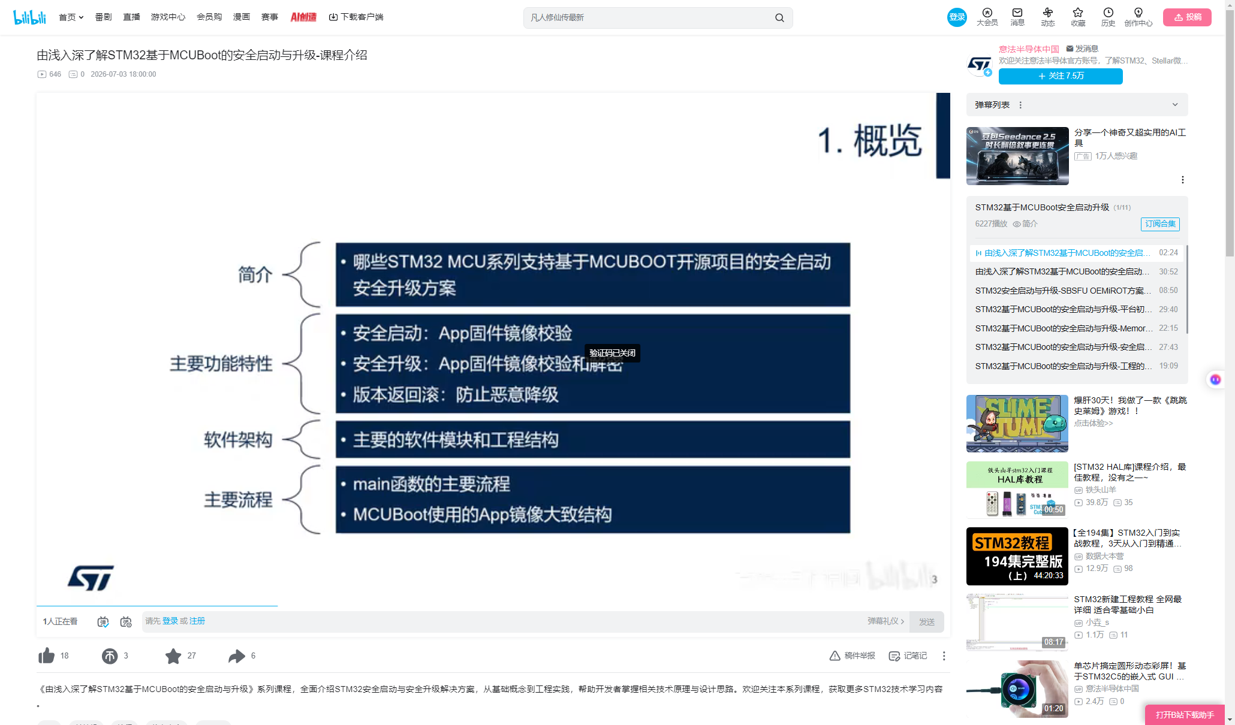Open the 历史 history icon
The width and height of the screenshot is (1235, 725).
[x=1108, y=17]
